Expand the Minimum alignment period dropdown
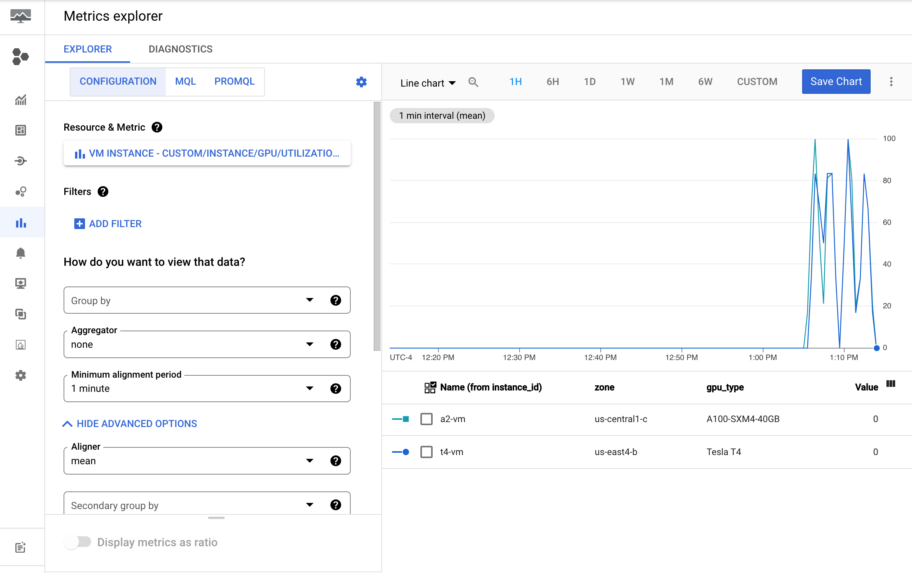Viewport: 912px width, 573px height. click(309, 388)
